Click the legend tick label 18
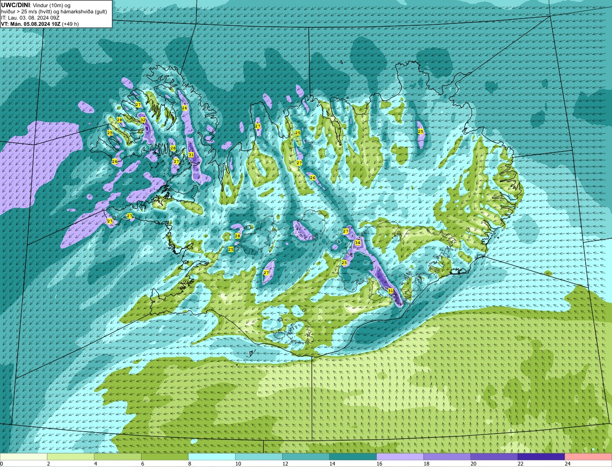The image size is (612, 467). pyautogui.click(x=426, y=464)
